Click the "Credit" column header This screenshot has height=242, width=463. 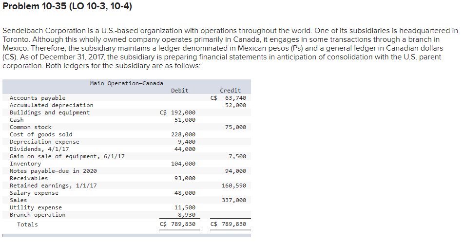(231, 91)
